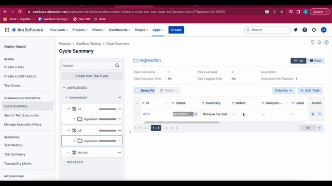
Task: Collapse the Unscheduled version
Action: tap(66, 97)
